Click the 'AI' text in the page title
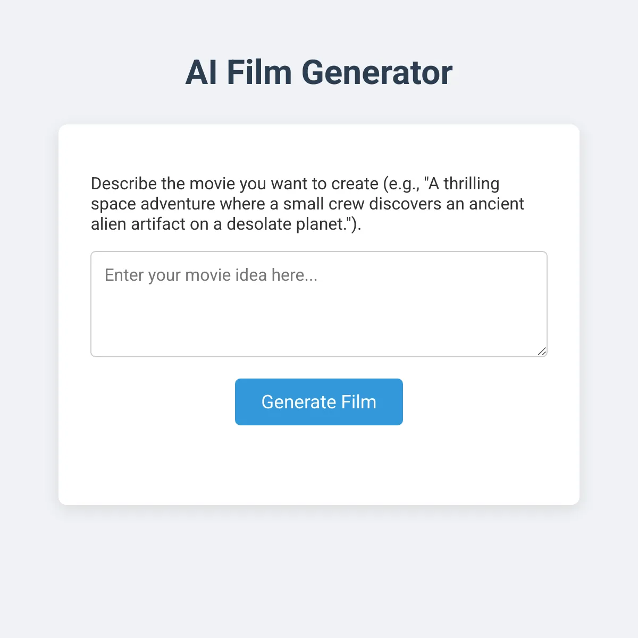 (201, 72)
